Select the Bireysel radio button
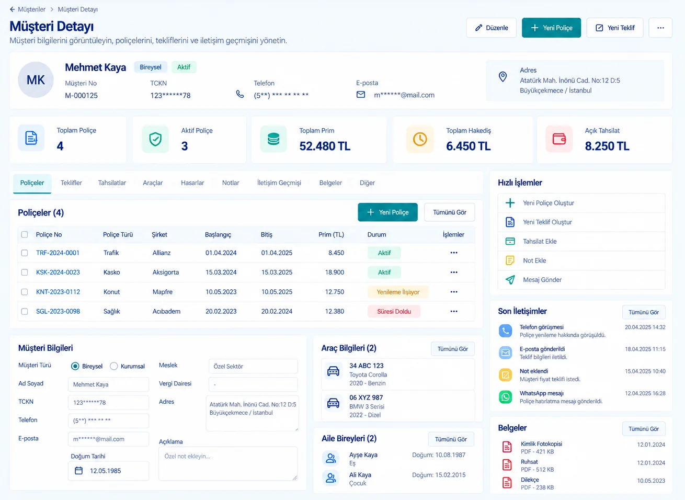The height and width of the screenshot is (500, 685). 75,366
